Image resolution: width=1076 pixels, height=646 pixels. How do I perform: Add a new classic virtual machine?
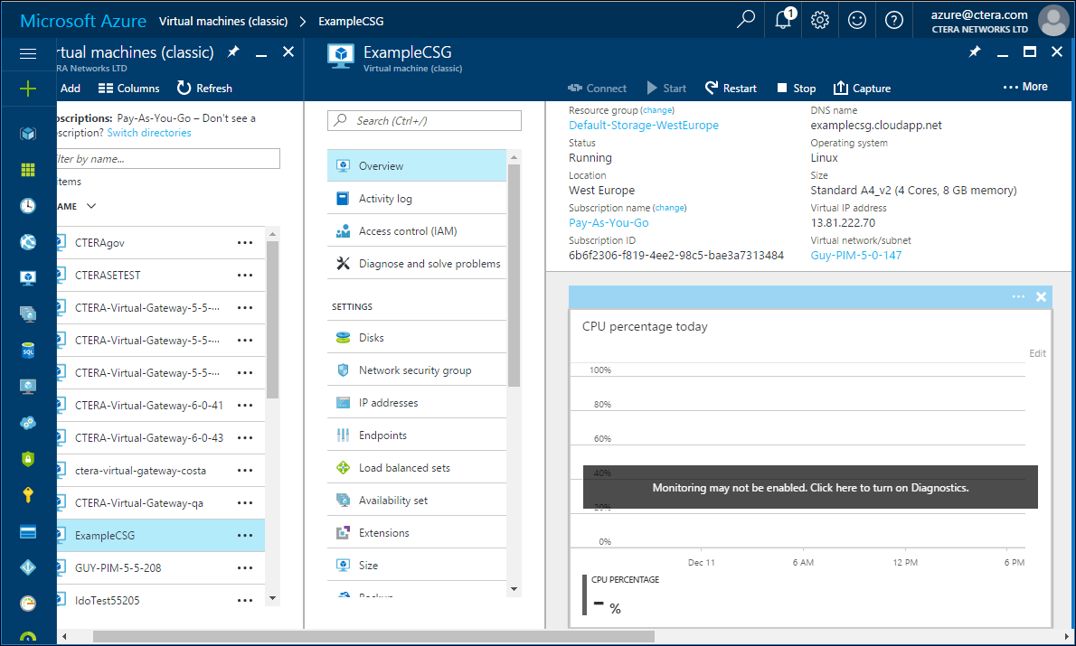(69, 88)
